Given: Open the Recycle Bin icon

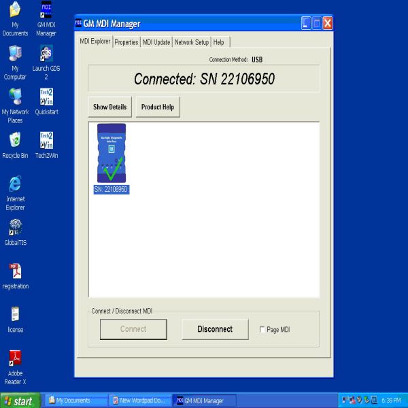Looking at the screenshot, I should (x=15, y=141).
